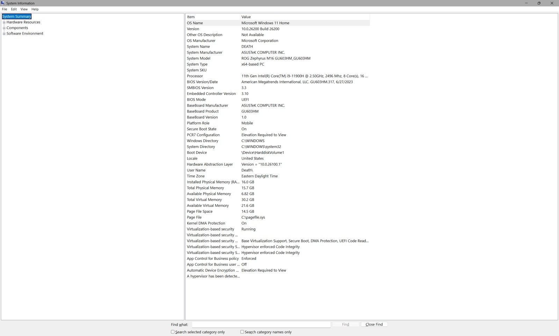This screenshot has width=559, height=336.
Task: Select the Total Virtual Memory row
Action: click(x=277, y=200)
